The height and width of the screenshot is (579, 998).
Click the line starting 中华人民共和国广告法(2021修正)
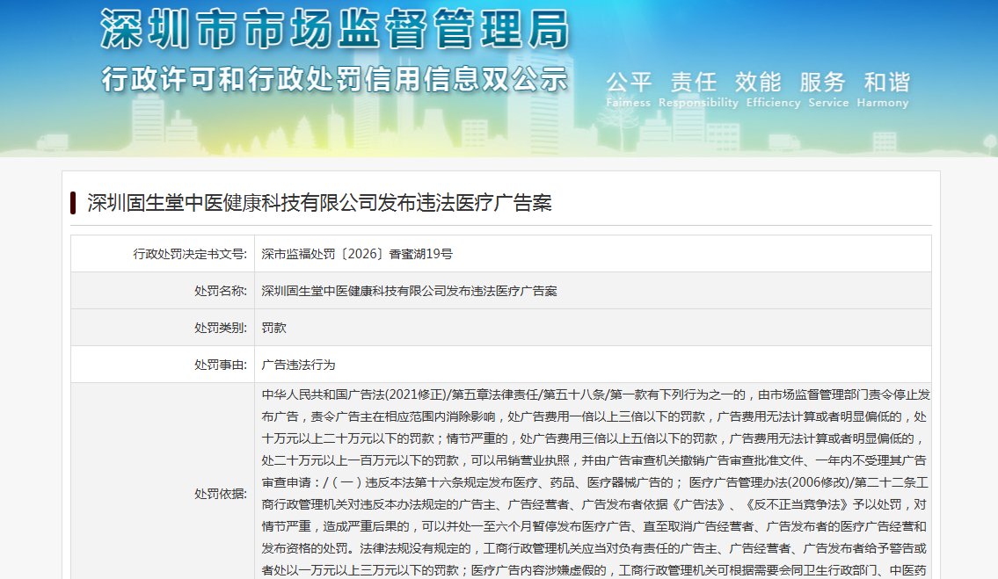596,394
